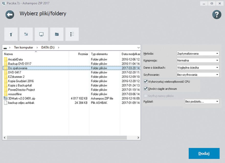Expand chevron after DATA (D:)

pyautogui.click(x=59, y=47)
